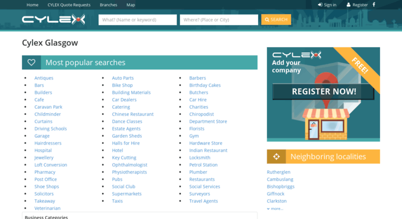This screenshot has height=219, width=402.
Task: Open the Facebook icon in top bar
Action: [374, 5]
